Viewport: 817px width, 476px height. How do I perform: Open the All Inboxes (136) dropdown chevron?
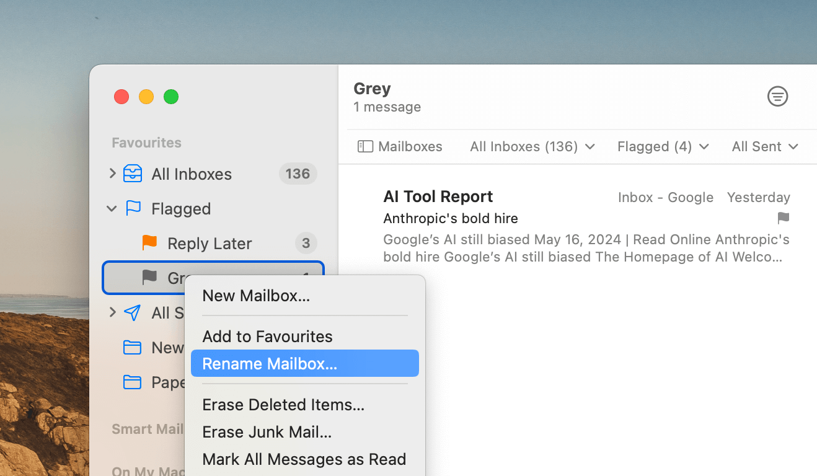(x=590, y=147)
